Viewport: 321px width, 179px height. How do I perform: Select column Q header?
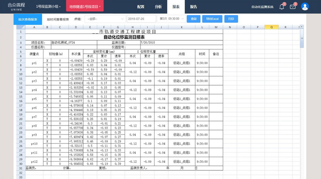pos(272,27)
